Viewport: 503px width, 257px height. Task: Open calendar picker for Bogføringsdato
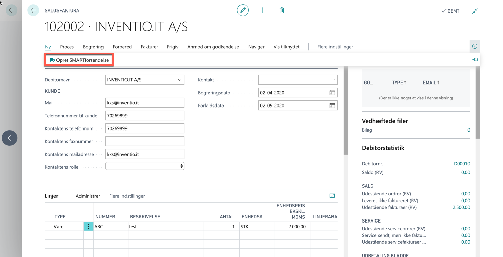[x=332, y=93]
